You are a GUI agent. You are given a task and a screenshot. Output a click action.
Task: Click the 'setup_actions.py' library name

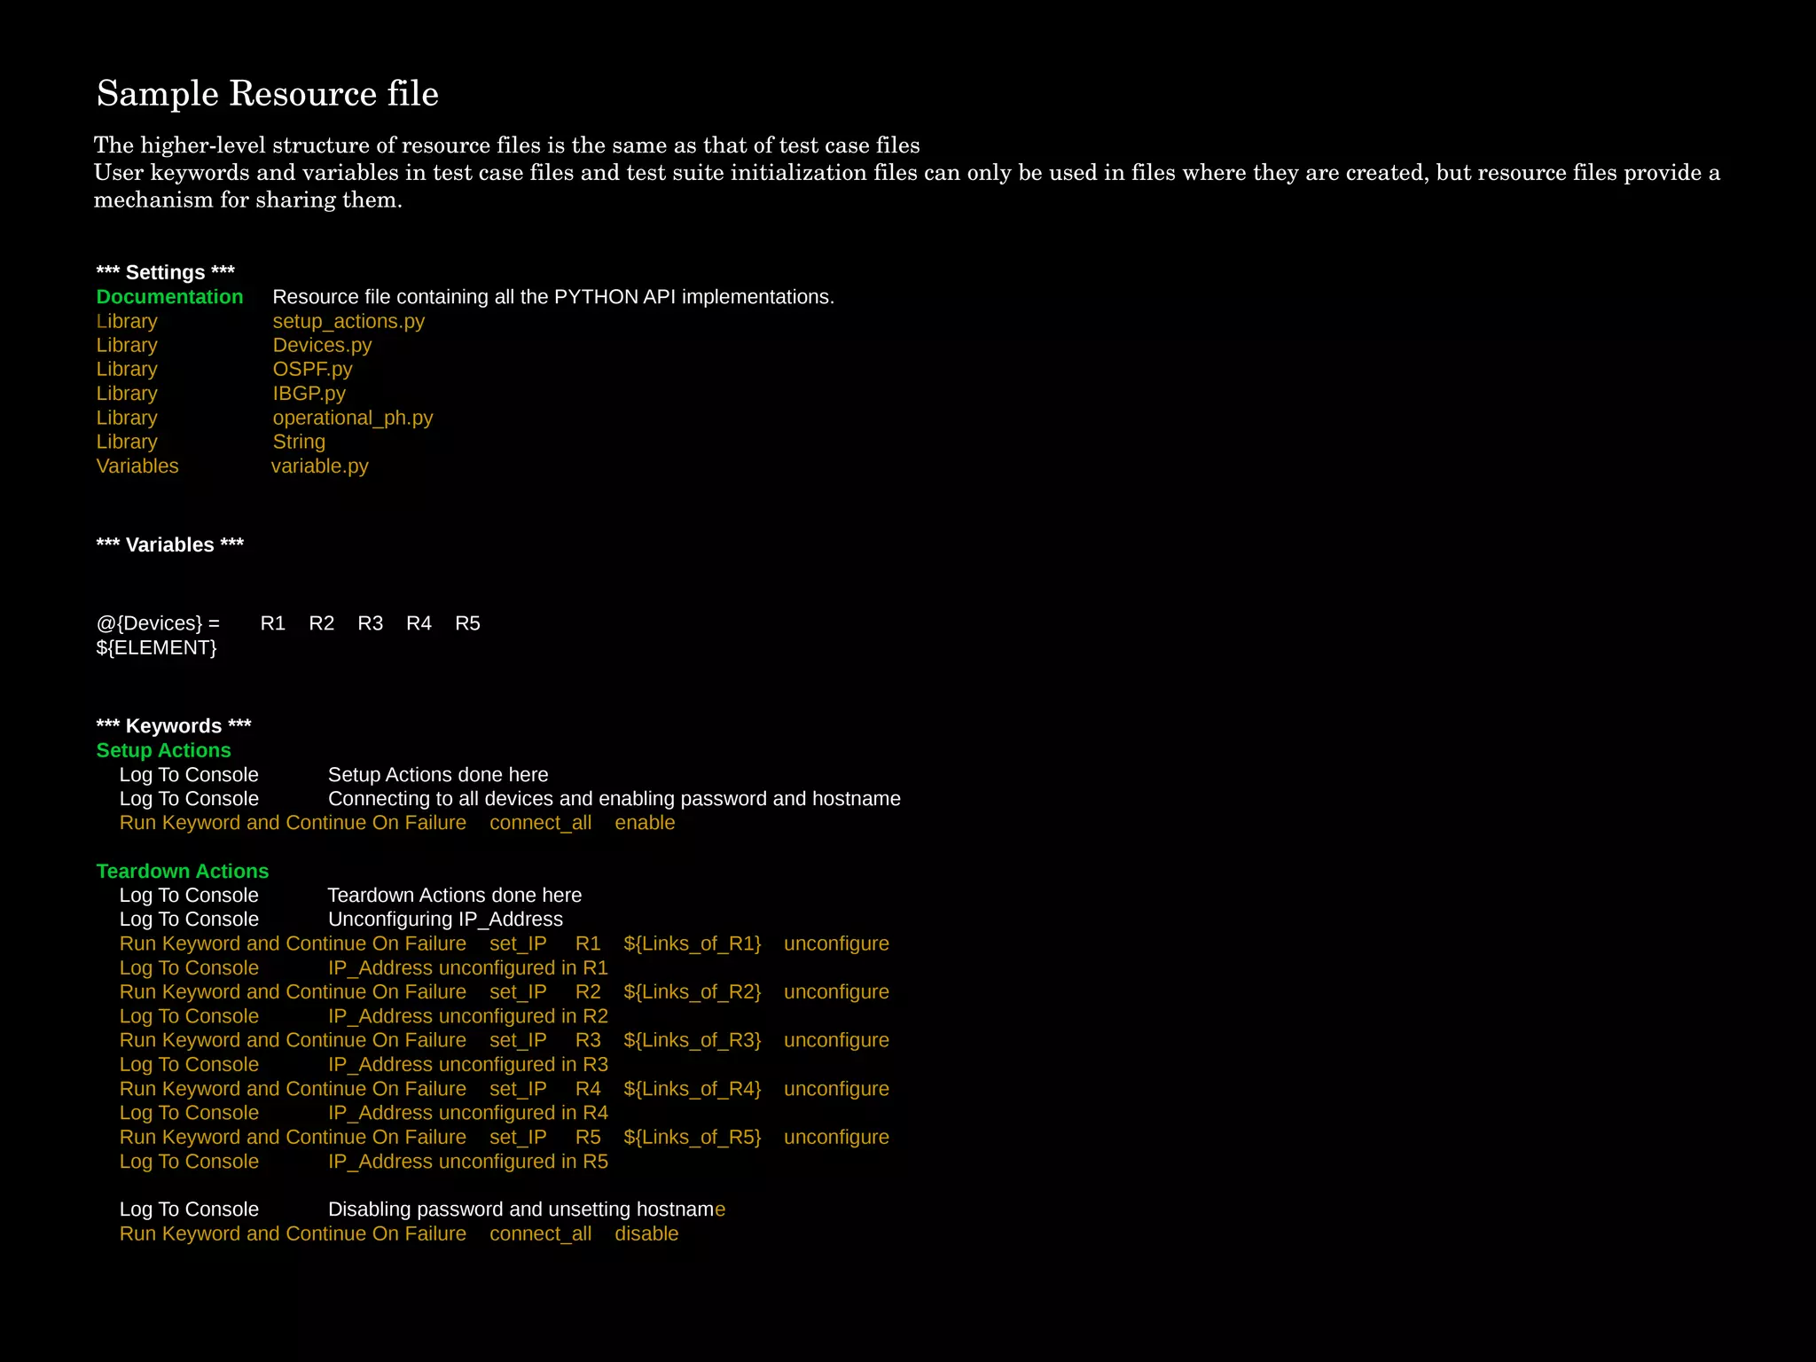pos(348,321)
